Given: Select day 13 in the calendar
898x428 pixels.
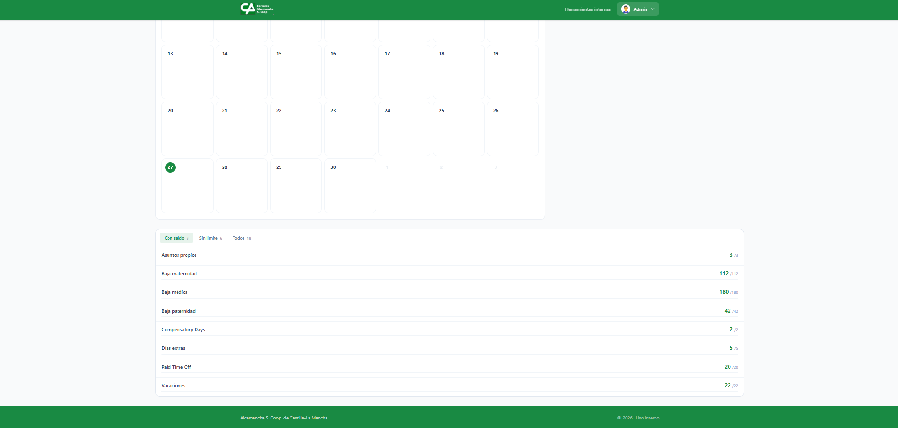Looking at the screenshot, I should pyautogui.click(x=187, y=72).
